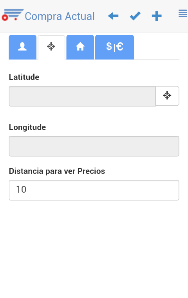This screenshot has width=188, height=298.
Task: Confirm with the checkmark icon
Action: [135, 16]
